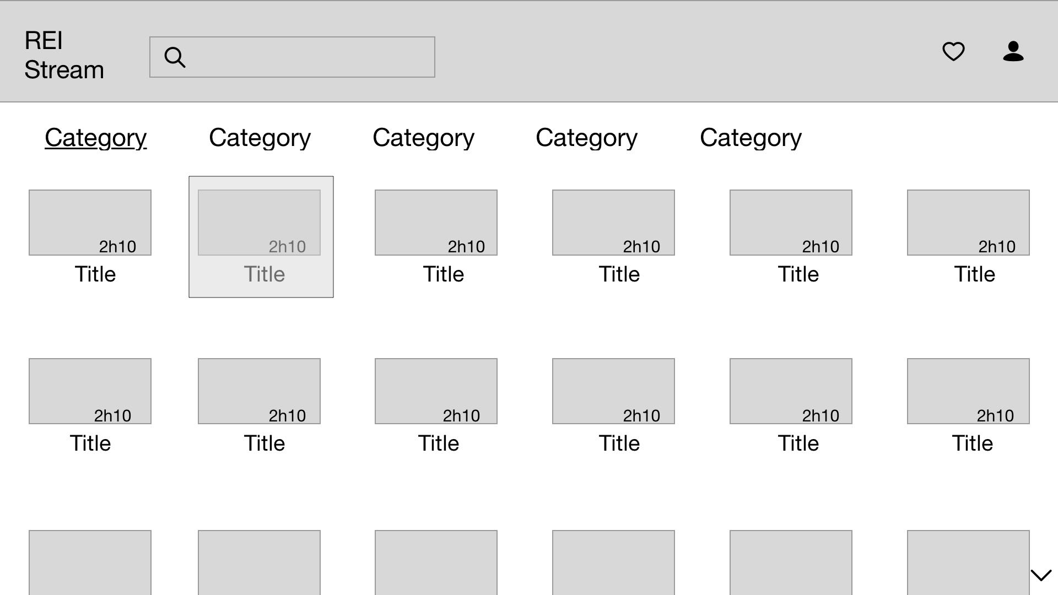The image size is (1058, 595).
Task: Expand more videos with the down chevron
Action: coord(1041,575)
